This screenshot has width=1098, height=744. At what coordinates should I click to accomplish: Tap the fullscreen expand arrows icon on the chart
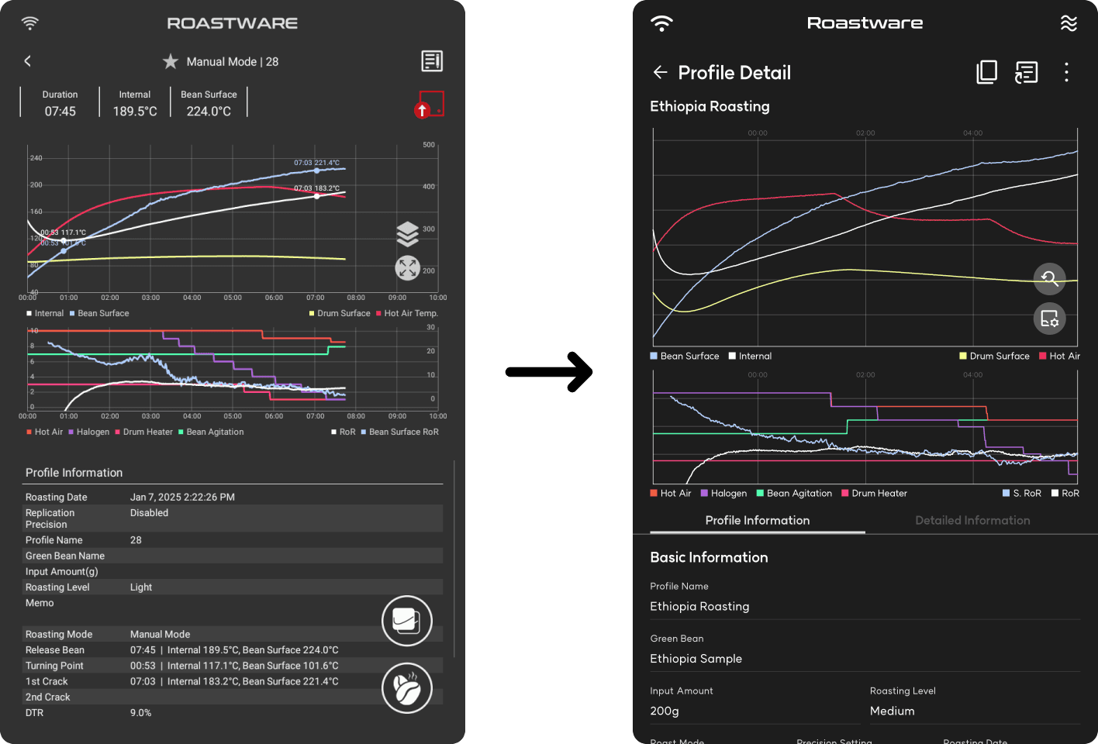408,268
